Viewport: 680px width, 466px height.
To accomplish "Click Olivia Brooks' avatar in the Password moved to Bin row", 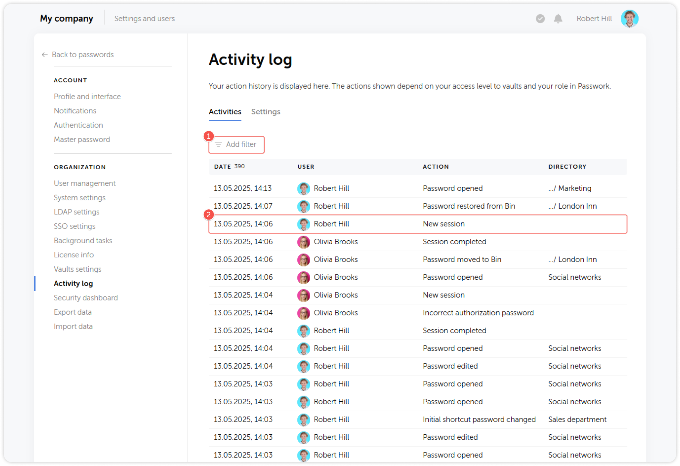I will tap(304, 259).
